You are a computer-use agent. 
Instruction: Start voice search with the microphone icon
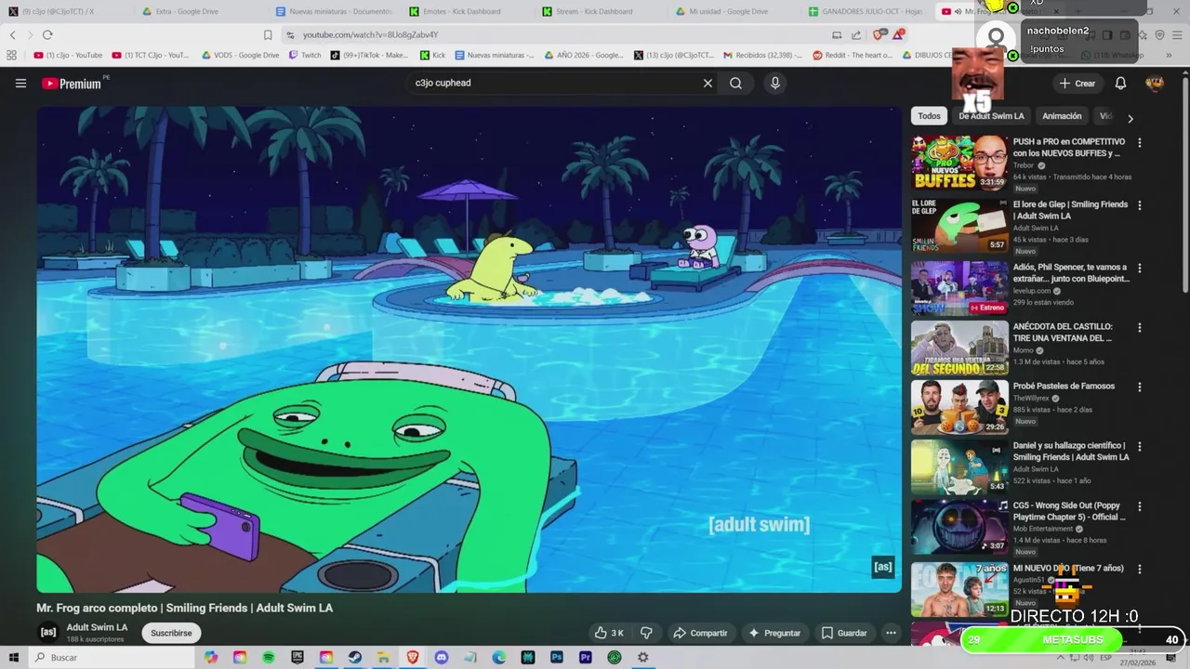[775, 84]
